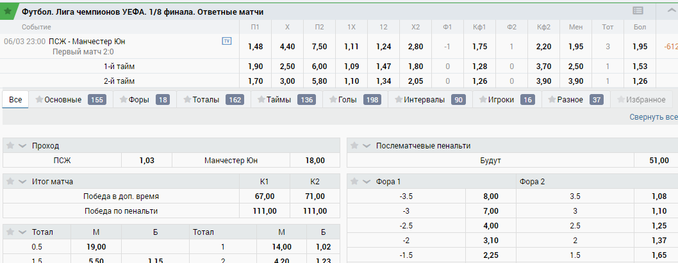This screenshot has height=263, width=678.
Task: Click the list view icon in league header
Action: pos(638,12)
